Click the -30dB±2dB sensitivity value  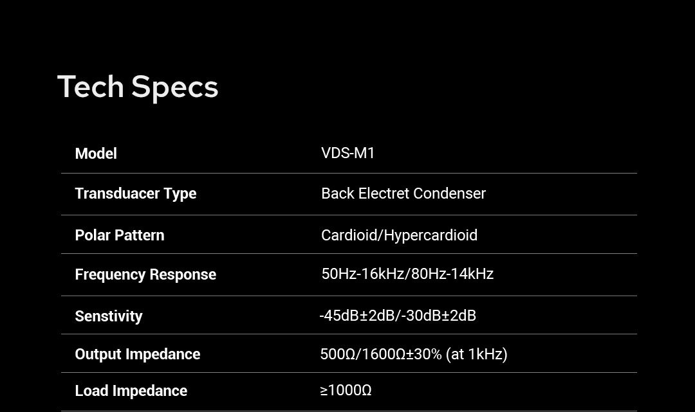[x=439, y=316]
